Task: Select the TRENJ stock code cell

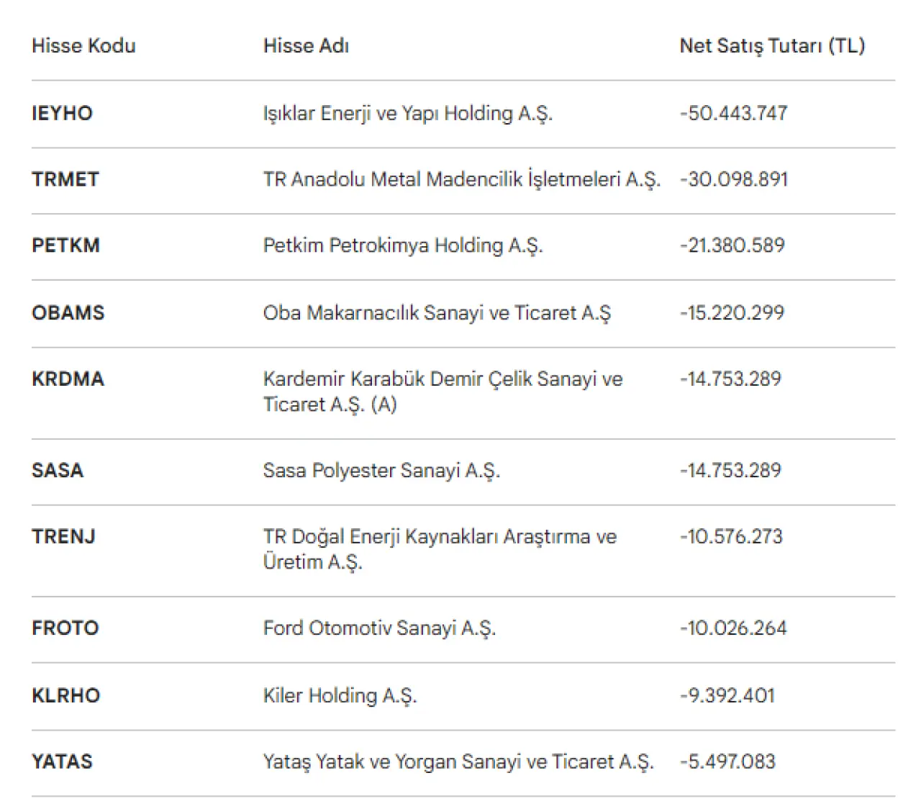Action: click(63, 537)
